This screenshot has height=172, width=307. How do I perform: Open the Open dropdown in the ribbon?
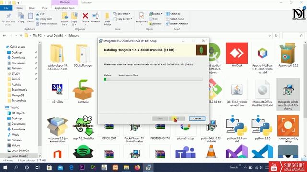[x=156, y=14]
